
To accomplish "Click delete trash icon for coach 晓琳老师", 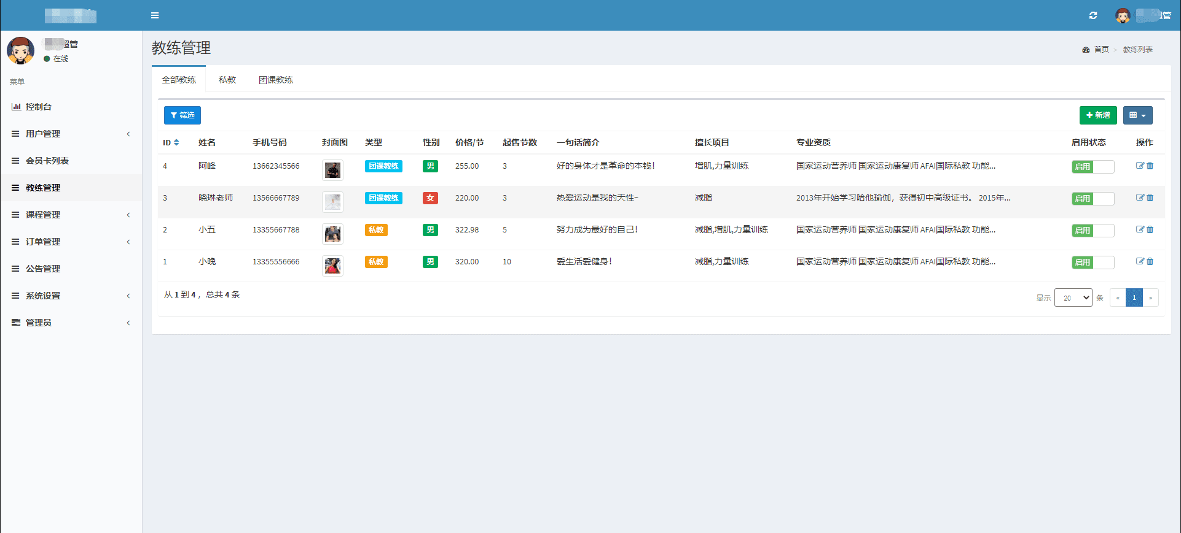I will [x=1150, y=197].
